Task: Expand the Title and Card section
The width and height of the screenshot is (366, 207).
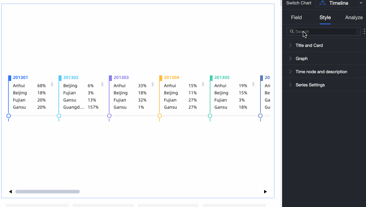Action: [309, 45]
